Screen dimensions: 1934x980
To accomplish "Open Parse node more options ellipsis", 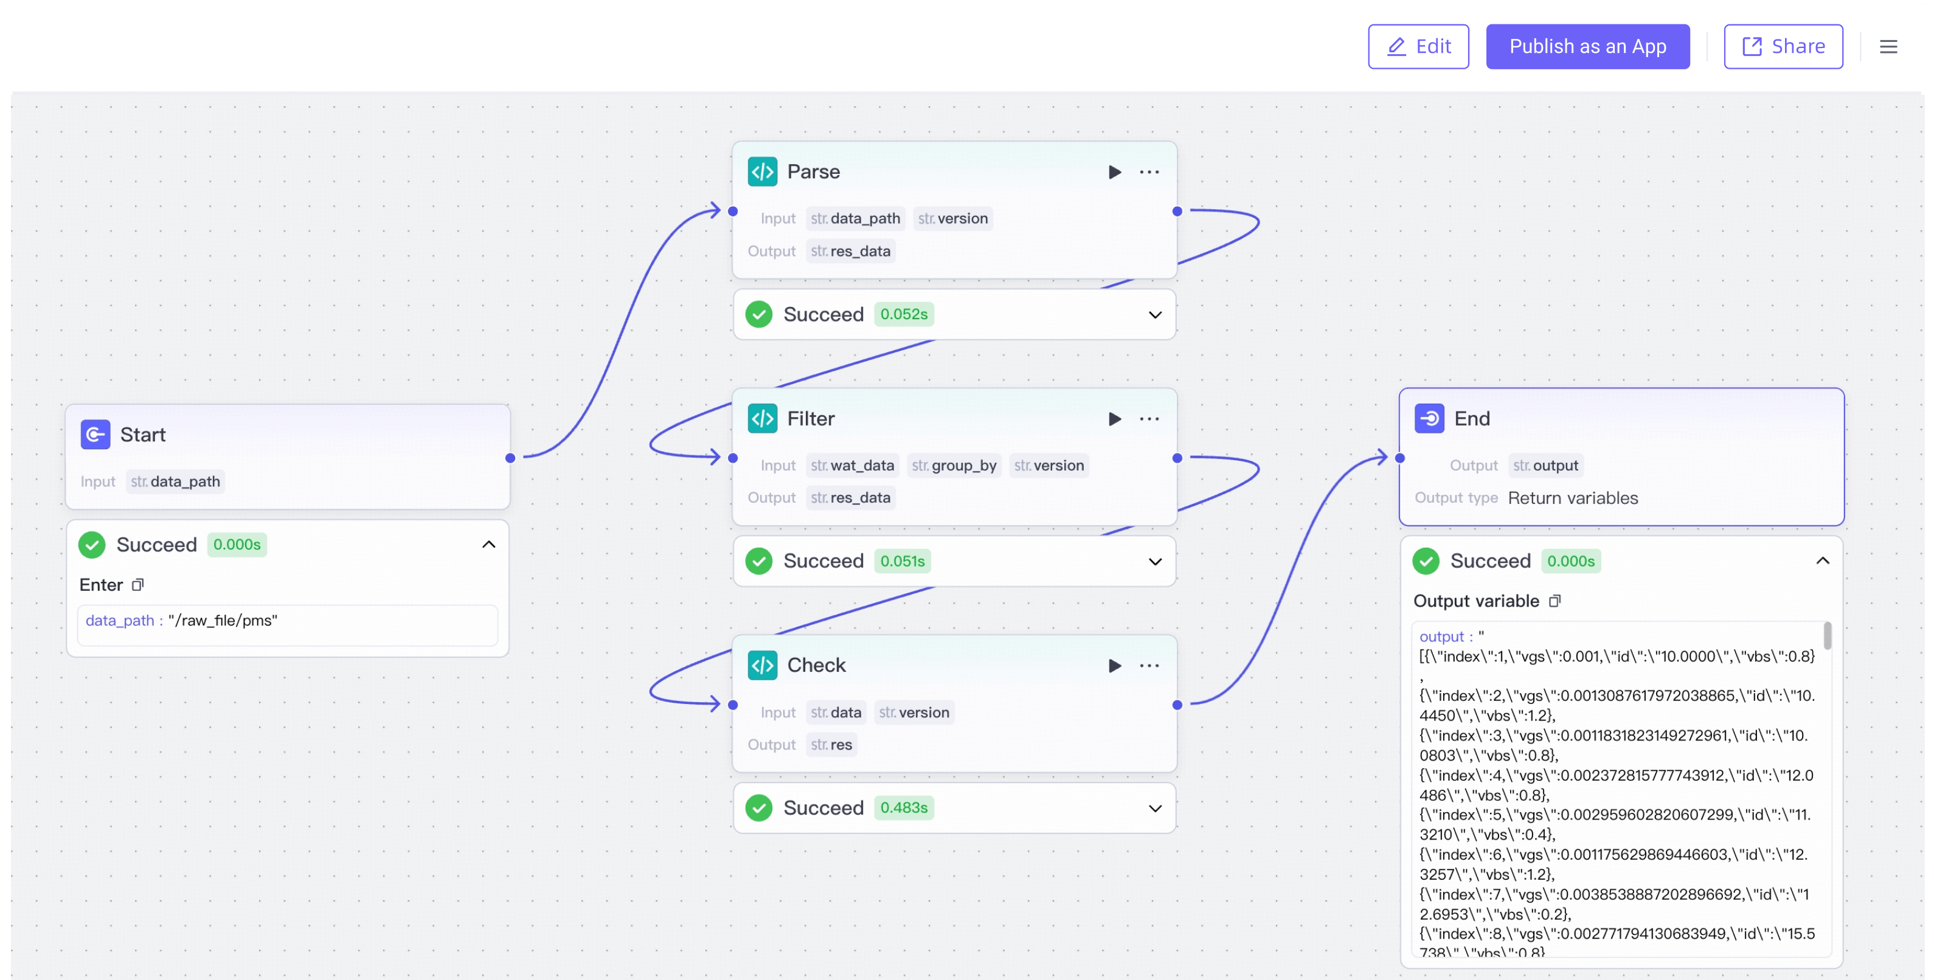I will (x=1149, y=172).
